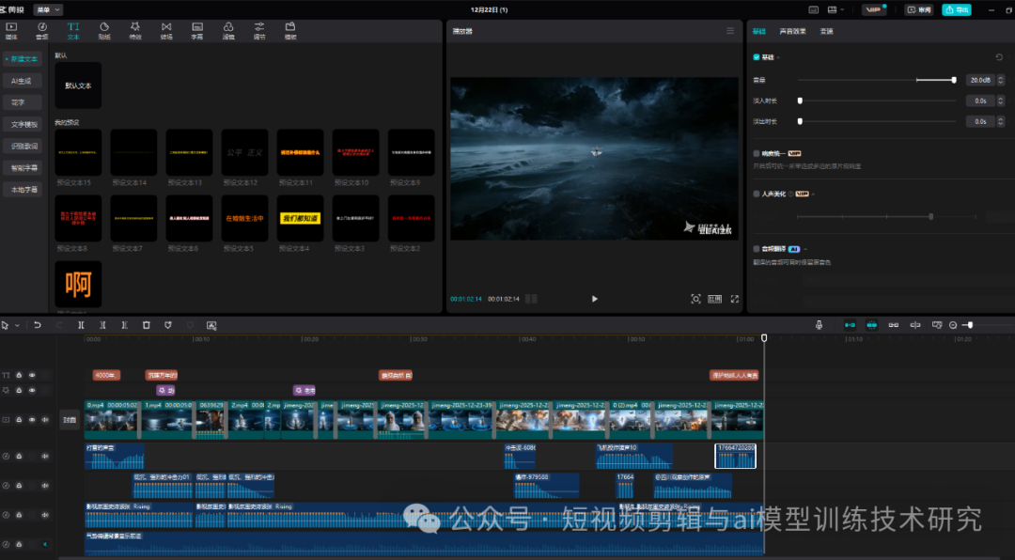
Task: Lock the text track
Action: [19, 376]
